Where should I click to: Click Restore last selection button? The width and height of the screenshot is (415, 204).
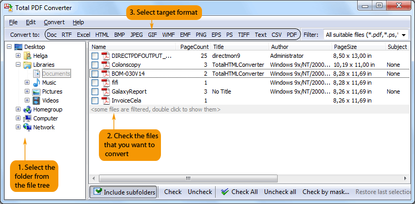[383, 192]
